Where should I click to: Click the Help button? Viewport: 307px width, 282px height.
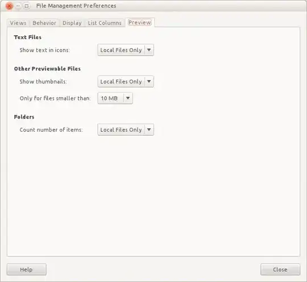tap(27, 270)
